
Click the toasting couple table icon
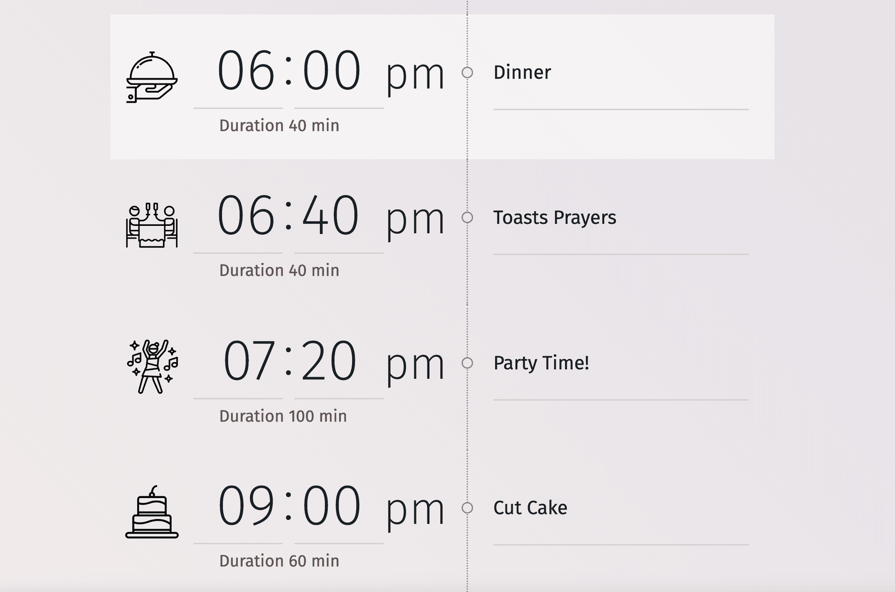pyautogui.click(x=152, y=225)
